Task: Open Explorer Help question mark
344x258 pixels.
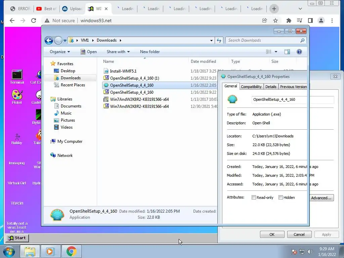Action: tap(299, 52)
